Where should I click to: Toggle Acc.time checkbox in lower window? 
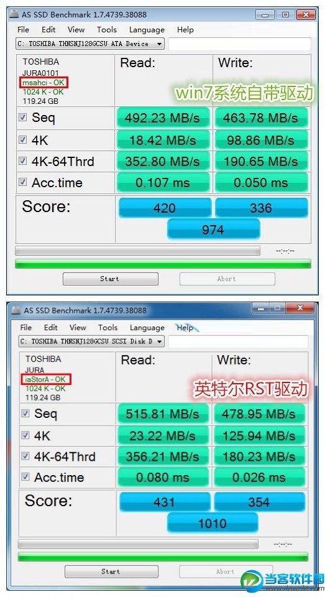[x=25, y=477]
